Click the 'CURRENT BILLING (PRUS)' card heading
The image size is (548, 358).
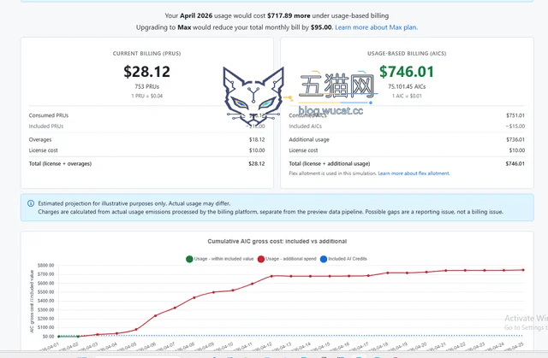point(146,53)
